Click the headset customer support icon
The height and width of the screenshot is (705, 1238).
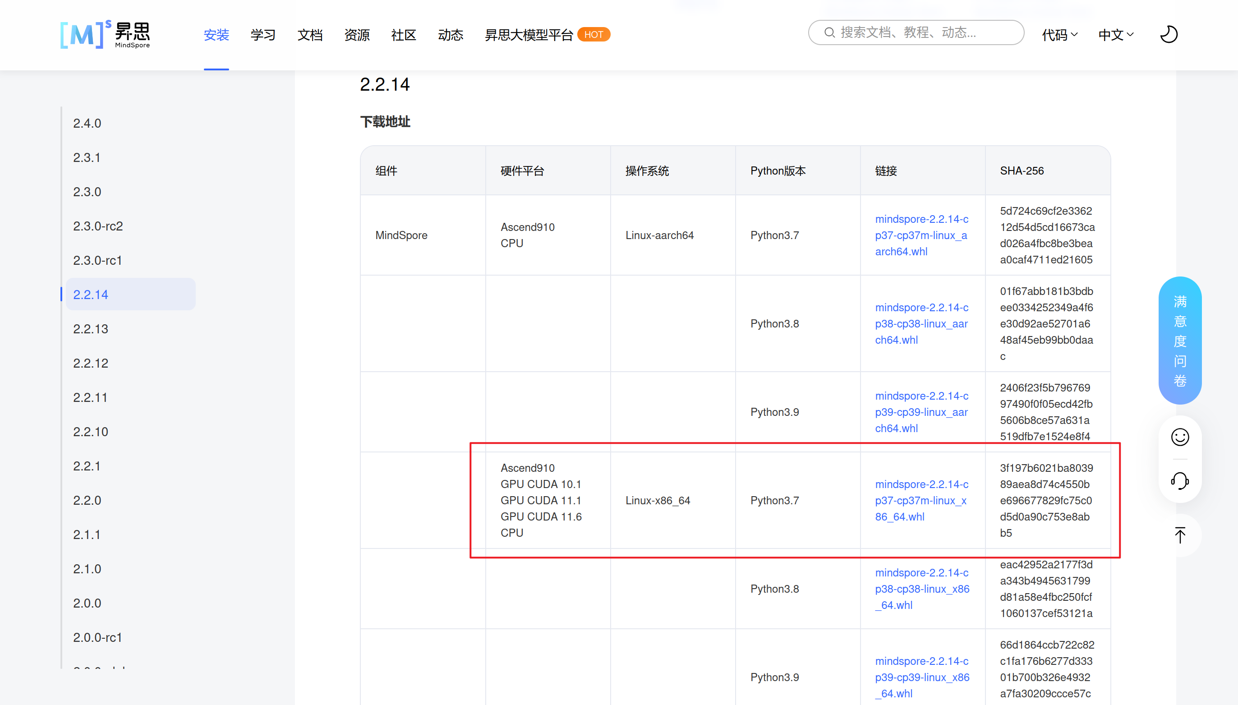click(x=1179, y=481)
